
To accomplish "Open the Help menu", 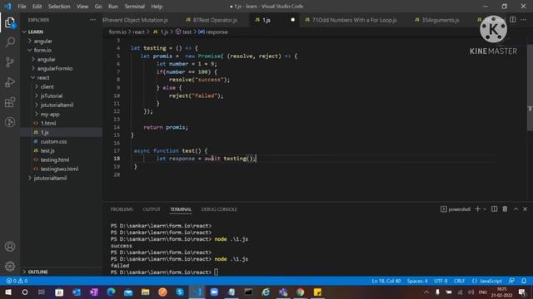I will (157, 7).
